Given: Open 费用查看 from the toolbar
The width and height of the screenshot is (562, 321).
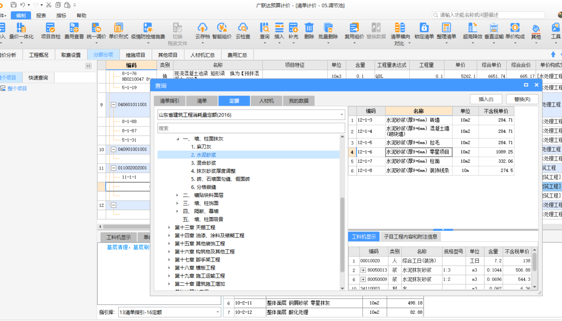Looking at the screenshot, I should (74, 31).
